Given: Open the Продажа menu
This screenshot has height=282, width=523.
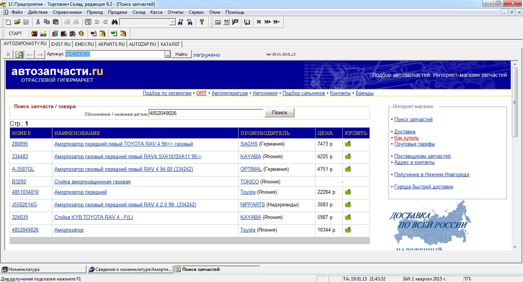Looking at the screenshot, I should click(x=118, y=12).
